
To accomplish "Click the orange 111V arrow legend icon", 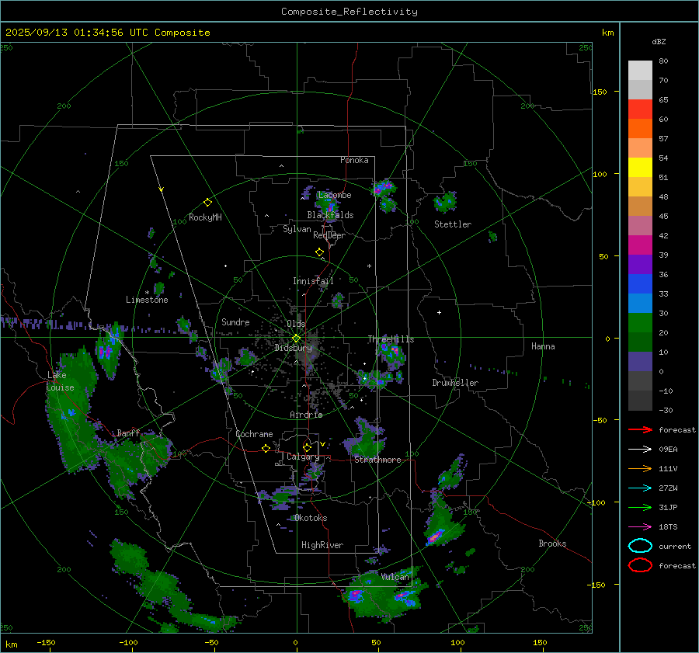I will tap(640, 468).
